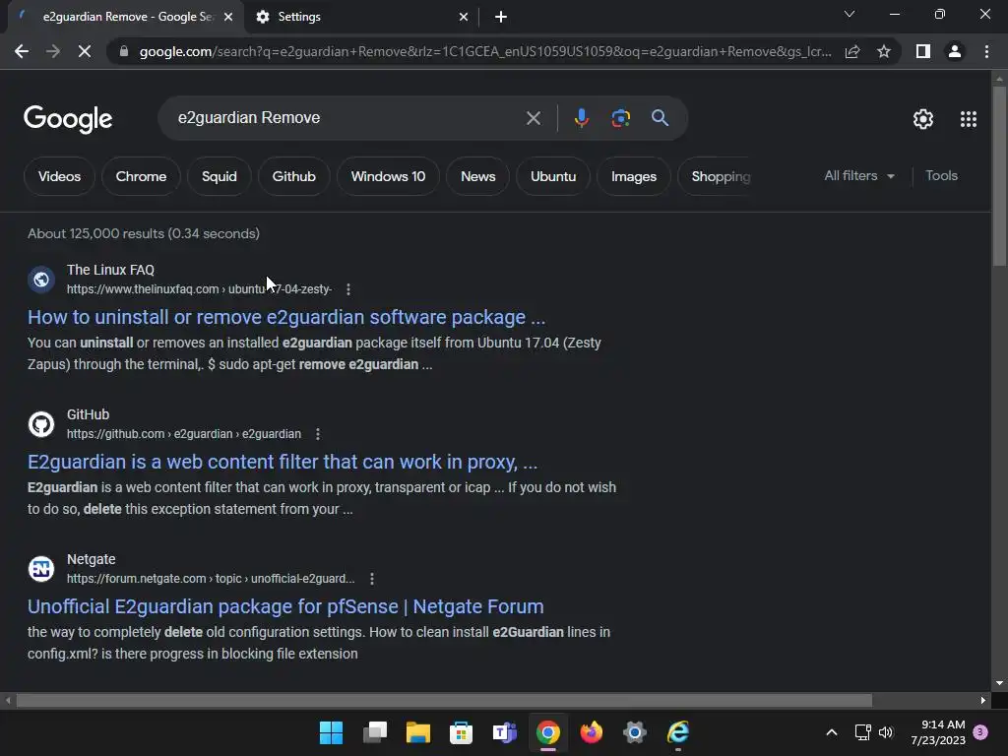The width and height of the screenshot is (1008, 756).
Task: Close the e2guardian Remove tab
Action: (x=228, y=17)
